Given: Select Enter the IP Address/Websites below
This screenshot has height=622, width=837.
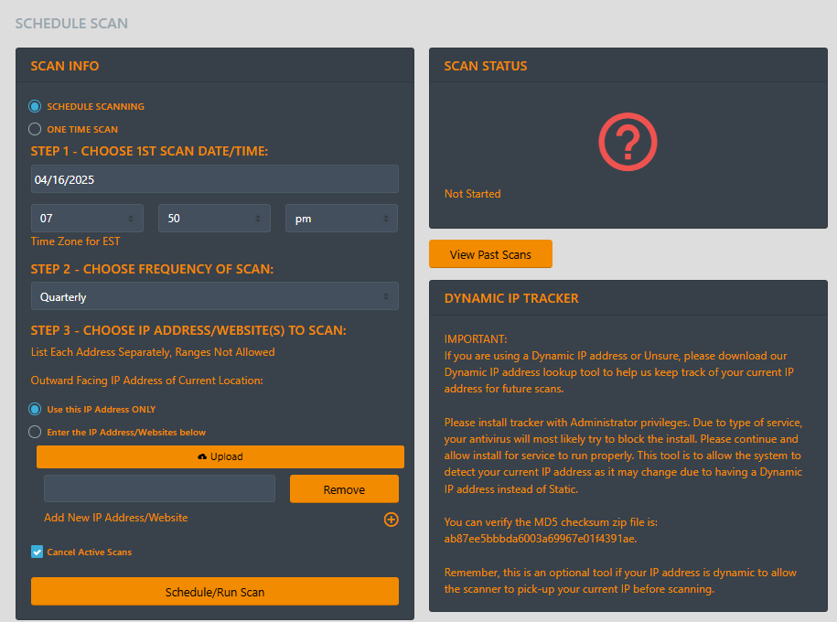Looking at the screenshot, I should click(36, 432).
